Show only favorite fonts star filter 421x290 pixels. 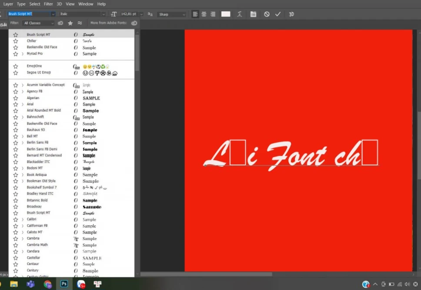70,23
